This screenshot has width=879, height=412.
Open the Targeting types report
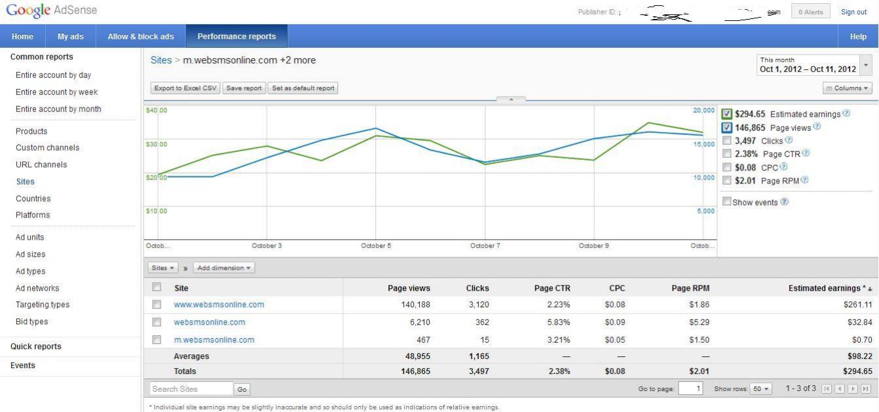point(43,305)
